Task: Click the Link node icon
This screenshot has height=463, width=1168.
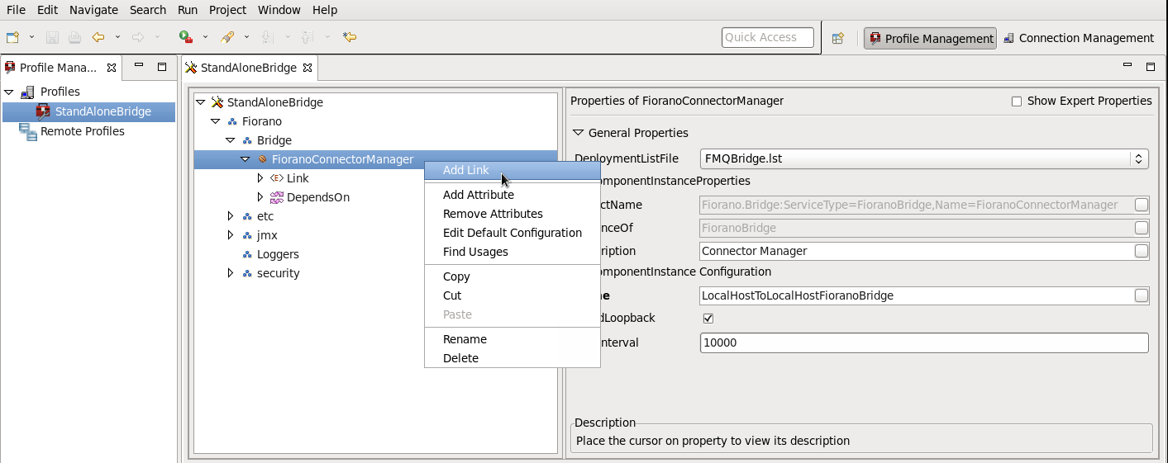Action: pos(277,178)
